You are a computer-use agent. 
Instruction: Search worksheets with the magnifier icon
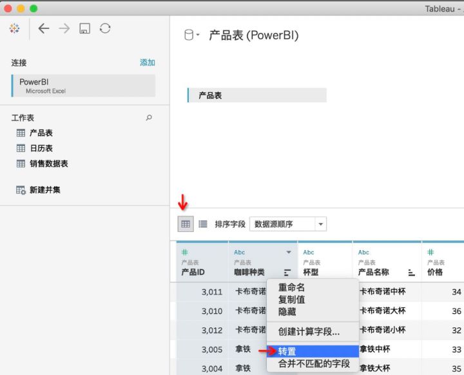149,117
